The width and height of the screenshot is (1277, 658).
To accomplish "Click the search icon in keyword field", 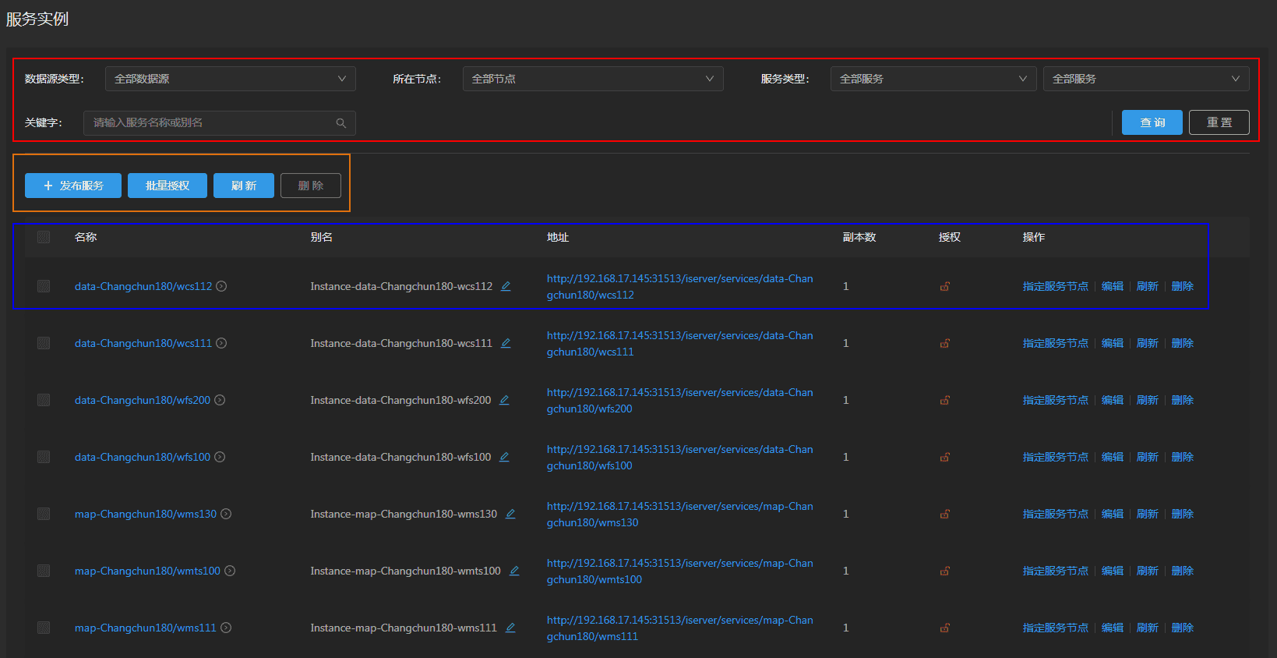I will point(340,123).
